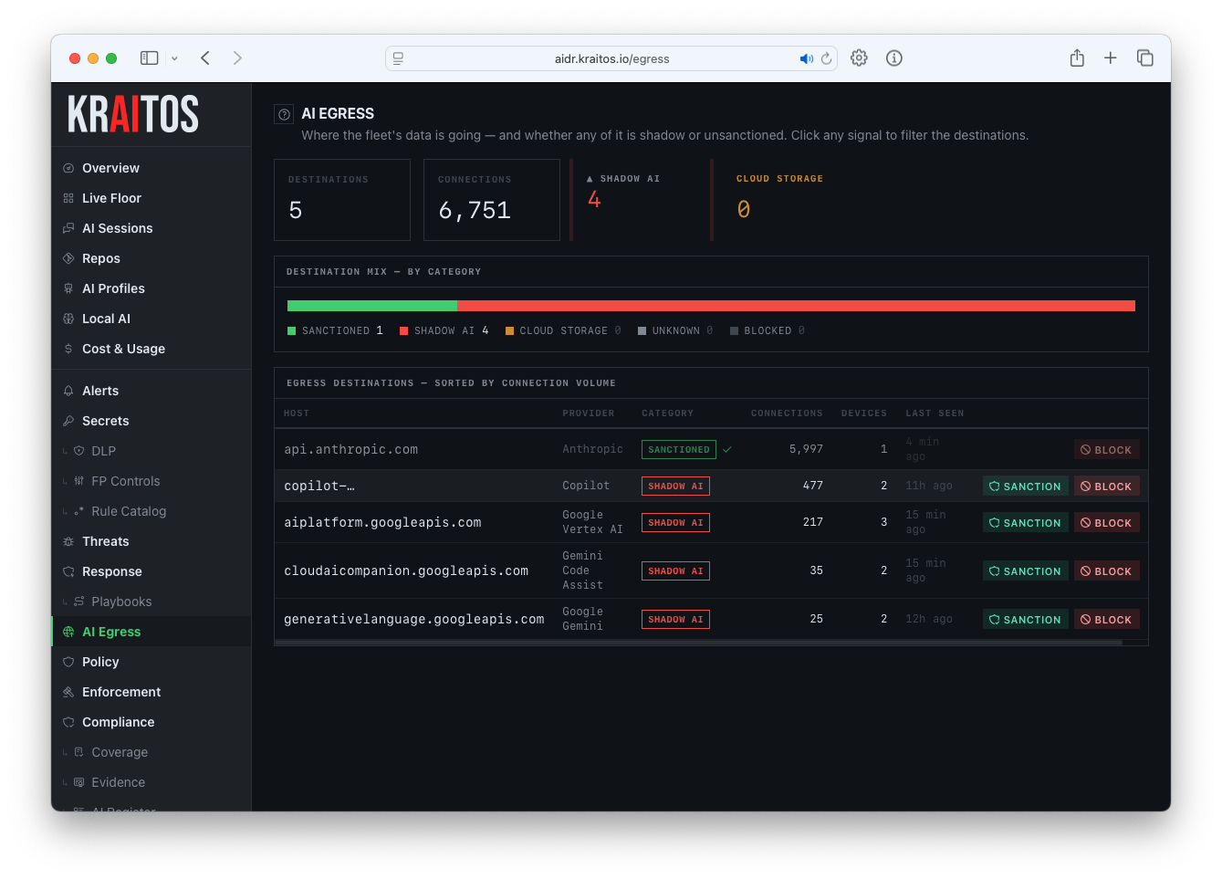The width and height of the screenshot is (1222, 879).
Task: Filter by the Shadow AI signal card
Action: 640,200
